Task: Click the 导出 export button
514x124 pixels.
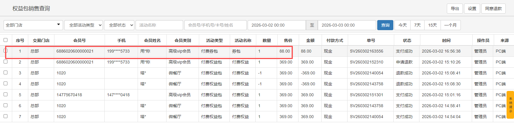Action: (455, 9)
